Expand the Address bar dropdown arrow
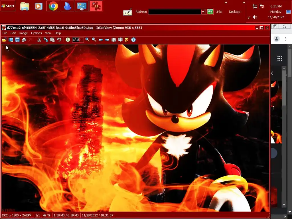Viewport: 292px width, 219px height. [x=203, y=12]
